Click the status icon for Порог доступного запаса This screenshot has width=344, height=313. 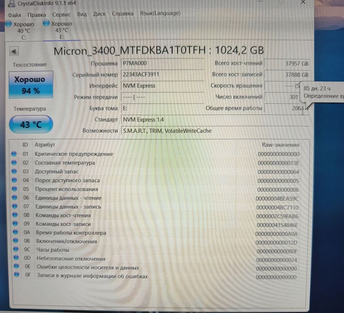[x=14, y=180]
